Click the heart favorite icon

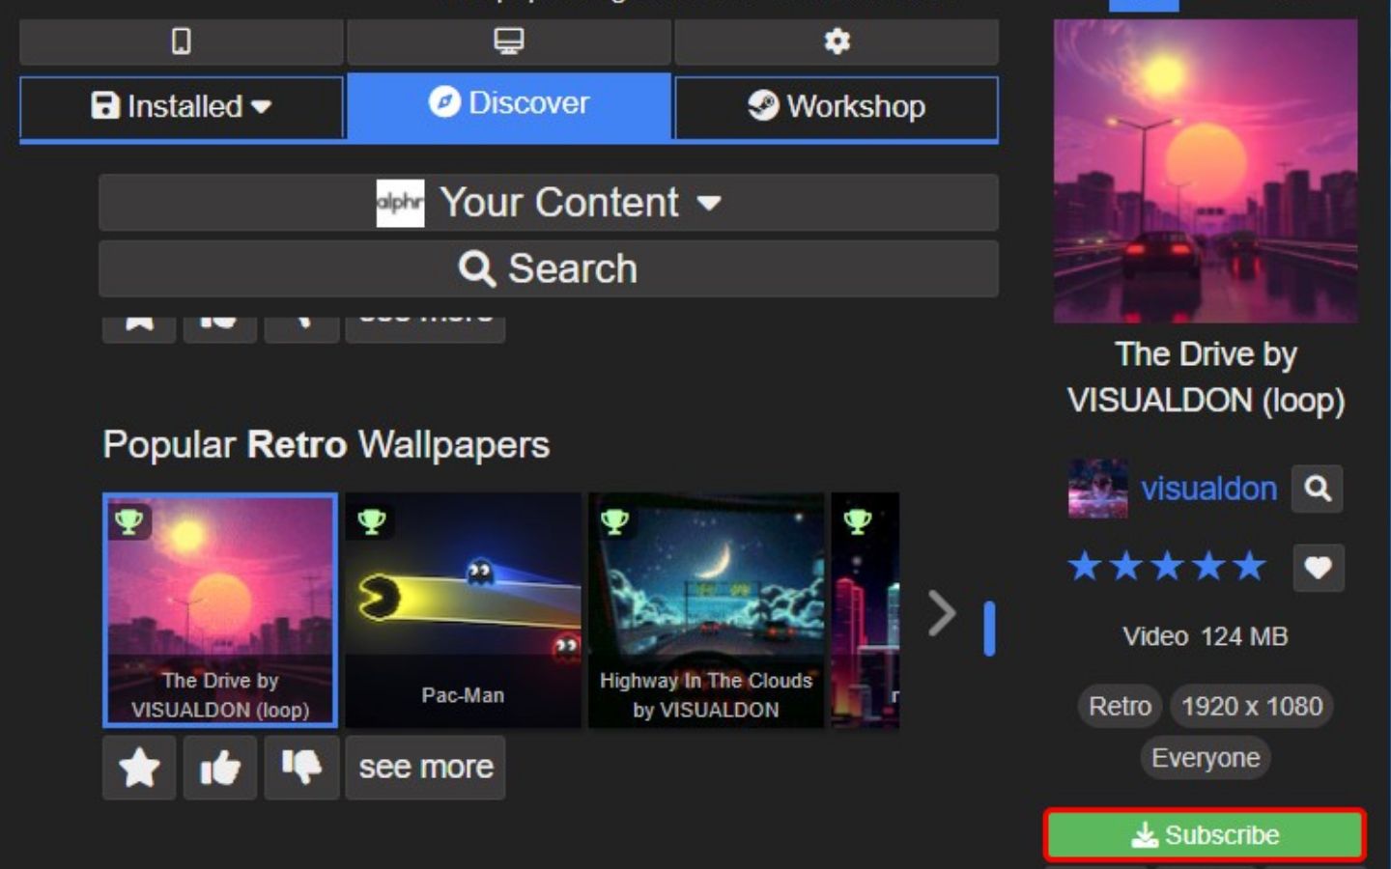[x=1318, y=567]
